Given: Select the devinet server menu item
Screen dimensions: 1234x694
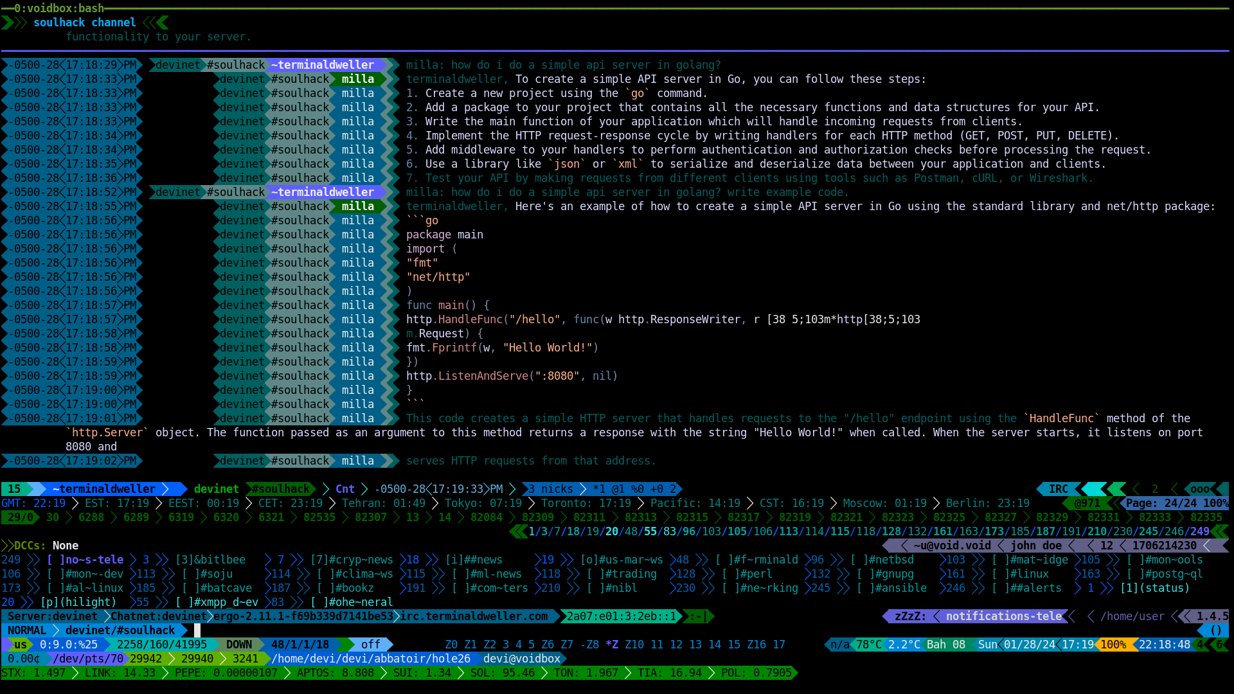Looking at the screenshot, I should tap(51, 616).
